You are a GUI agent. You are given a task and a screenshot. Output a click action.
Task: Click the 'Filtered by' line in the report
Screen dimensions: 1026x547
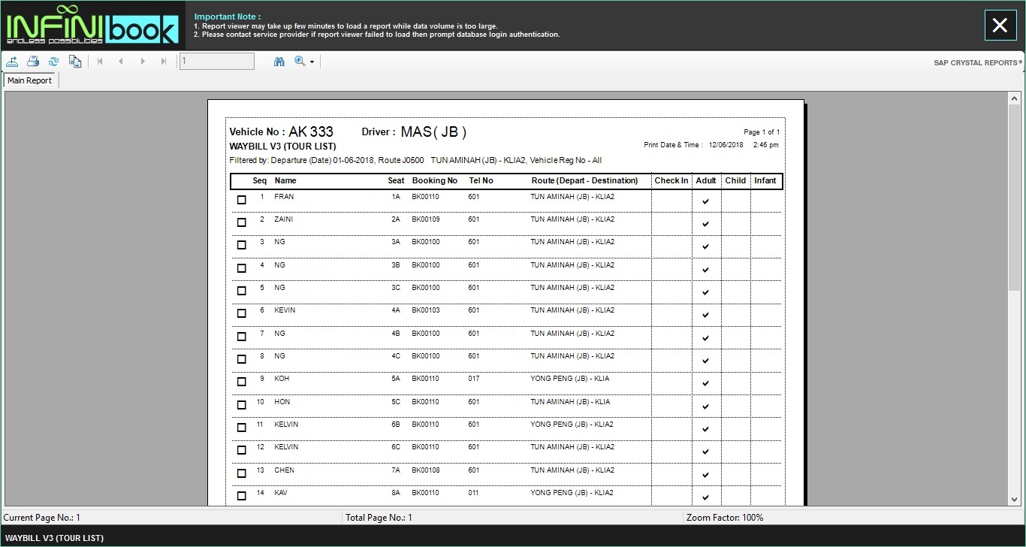pos(415,160)
